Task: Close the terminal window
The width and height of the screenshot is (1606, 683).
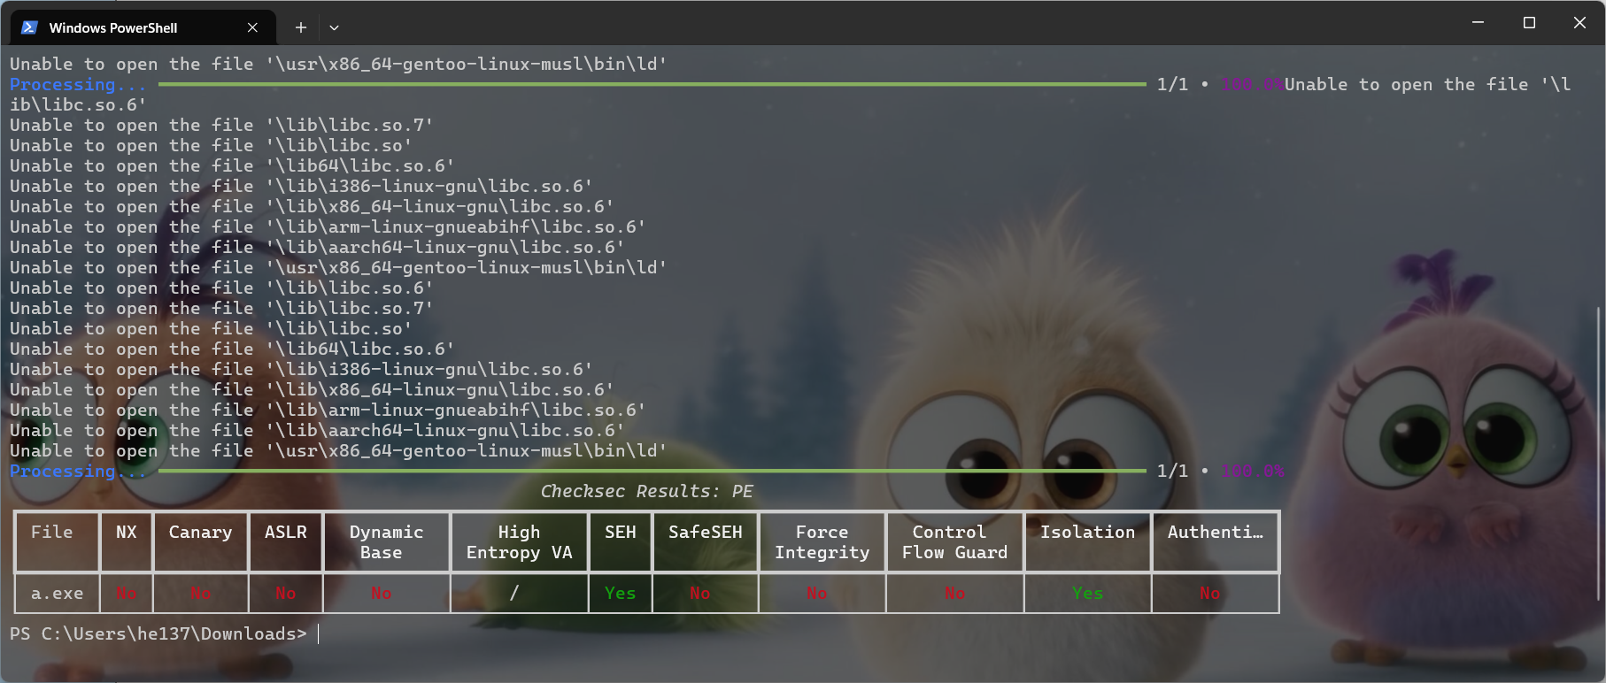Action: (1579, 22)
